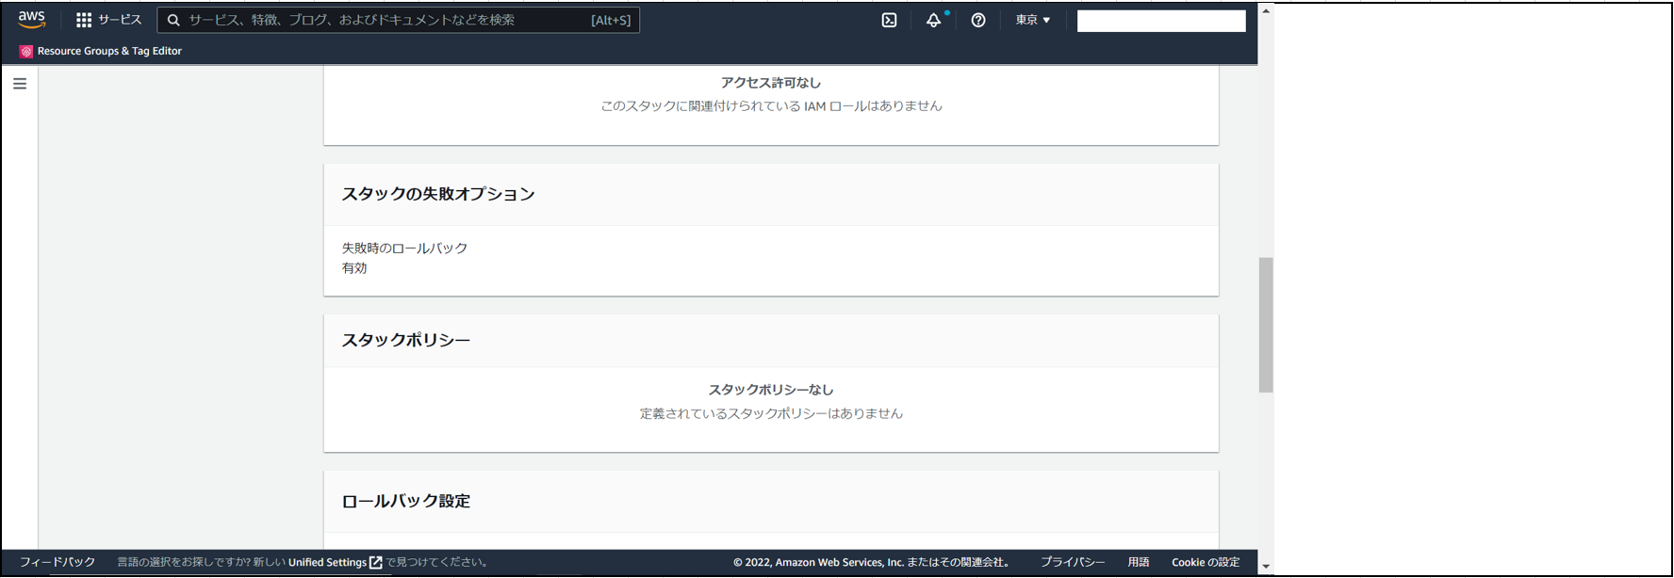Expand the left navigation hamburger menu
The height and width of the screenshot is (578, 1674).
click(x=20, y=84)
